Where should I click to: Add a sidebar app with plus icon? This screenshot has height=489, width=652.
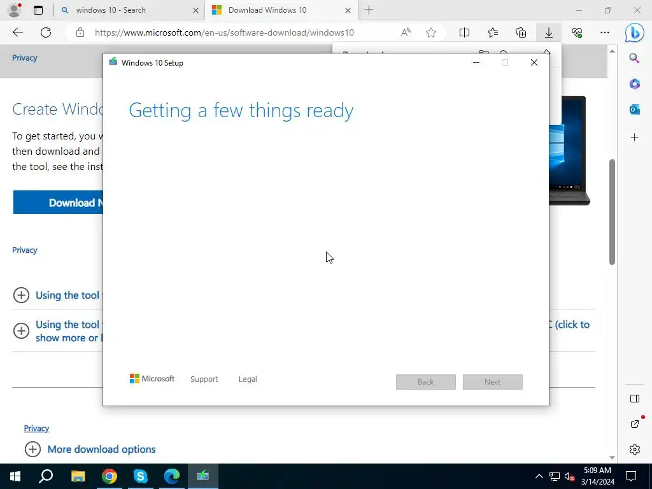(x=634, y=138)
